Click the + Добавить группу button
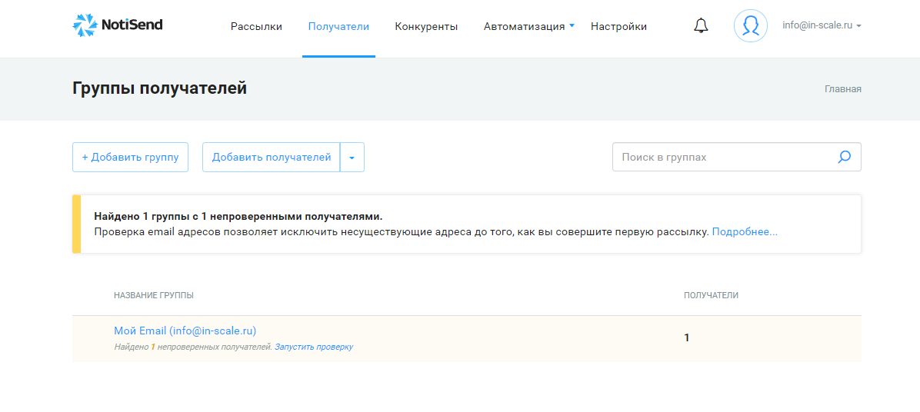920x412 pixels. 130,157
